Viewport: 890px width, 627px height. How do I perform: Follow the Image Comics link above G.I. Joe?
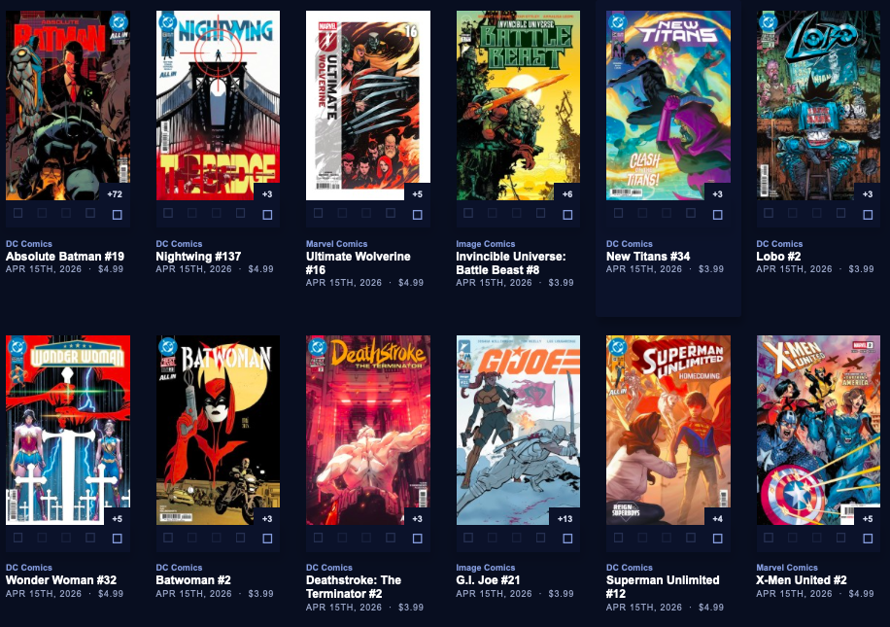(x=485, y=568)
